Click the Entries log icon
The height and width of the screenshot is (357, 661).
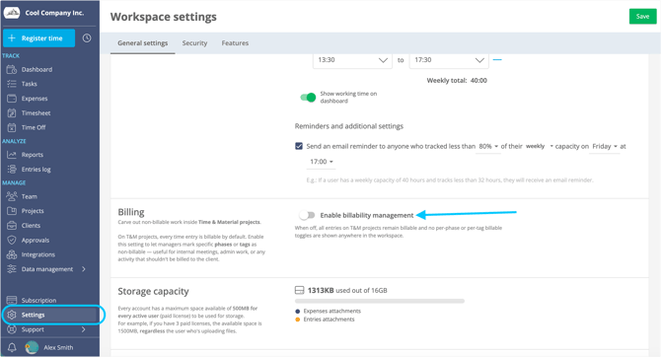12,169
